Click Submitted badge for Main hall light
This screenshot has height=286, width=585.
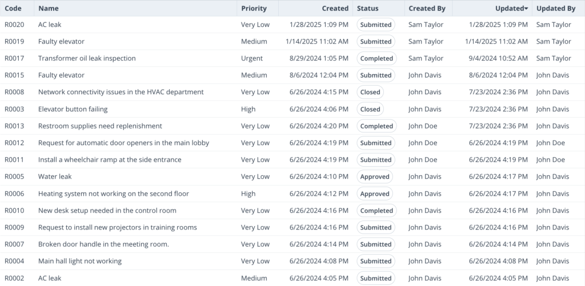pyautogui.click(x=376, y=261)
